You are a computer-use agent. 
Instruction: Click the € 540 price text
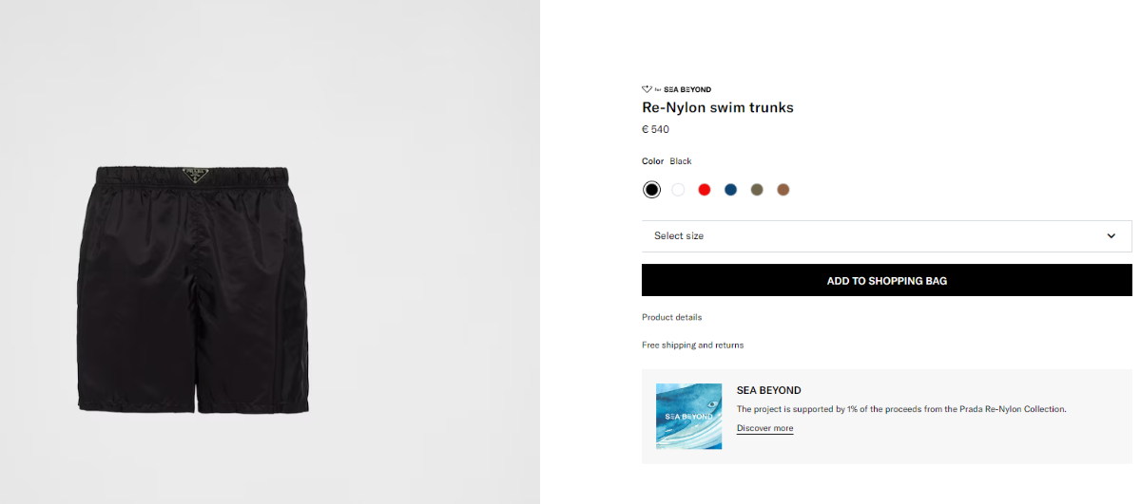(x=656, y=129)
